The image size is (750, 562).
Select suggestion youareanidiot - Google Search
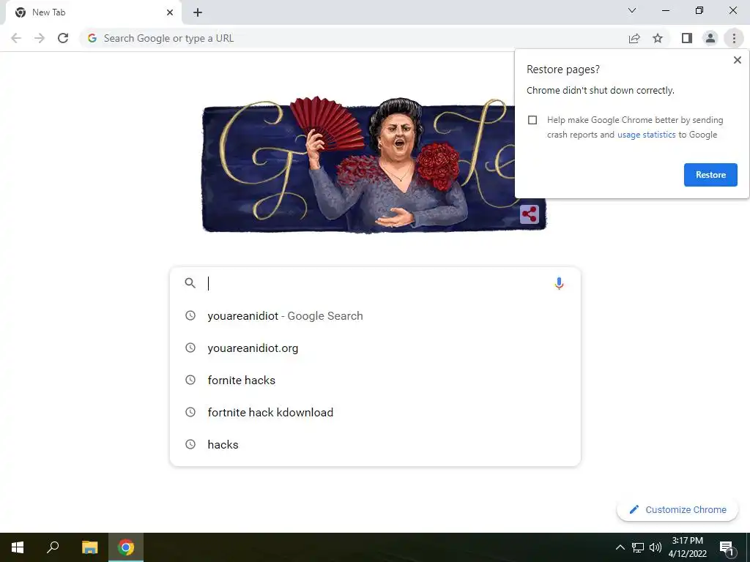pyautogui.click(x=375, y=316)
